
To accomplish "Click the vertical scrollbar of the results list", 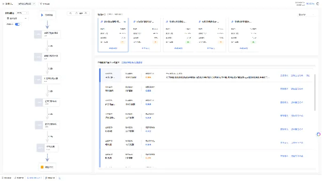I will click(x=315, y=93).
